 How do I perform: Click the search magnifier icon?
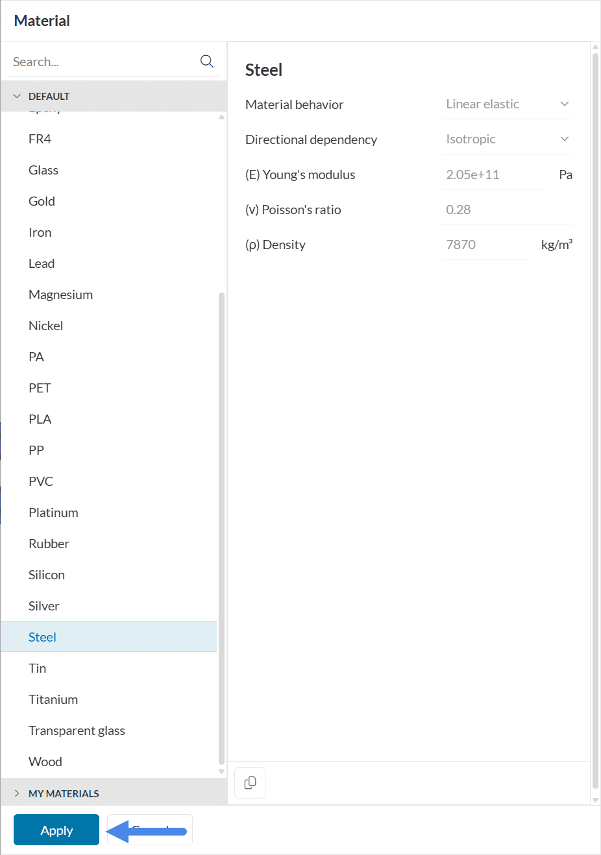(x=206, y=61)
